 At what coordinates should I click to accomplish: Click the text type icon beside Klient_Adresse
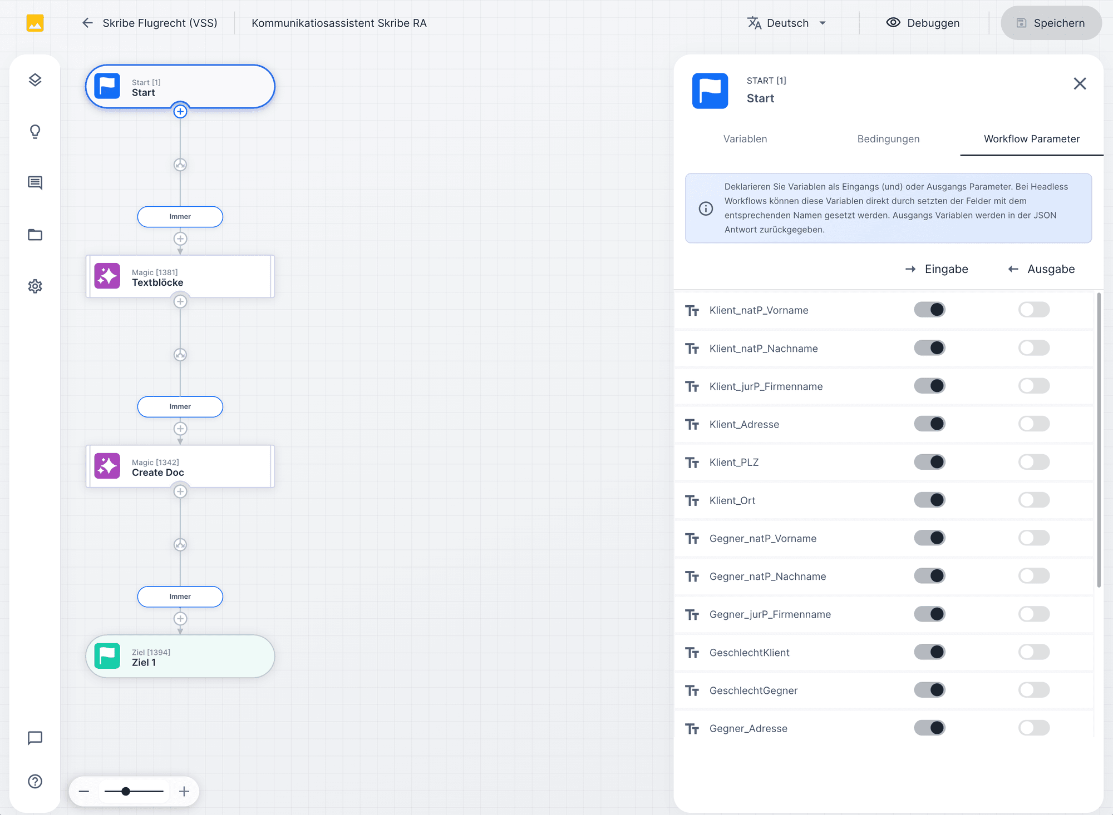point(692,424)
